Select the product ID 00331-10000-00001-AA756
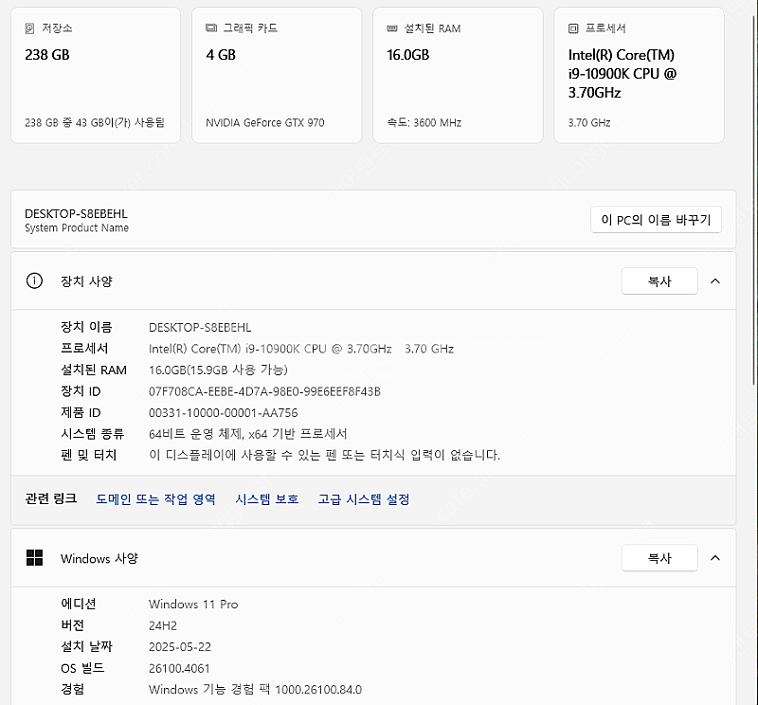The width and height of the screenshot is (758, 705). pos(223,412)
